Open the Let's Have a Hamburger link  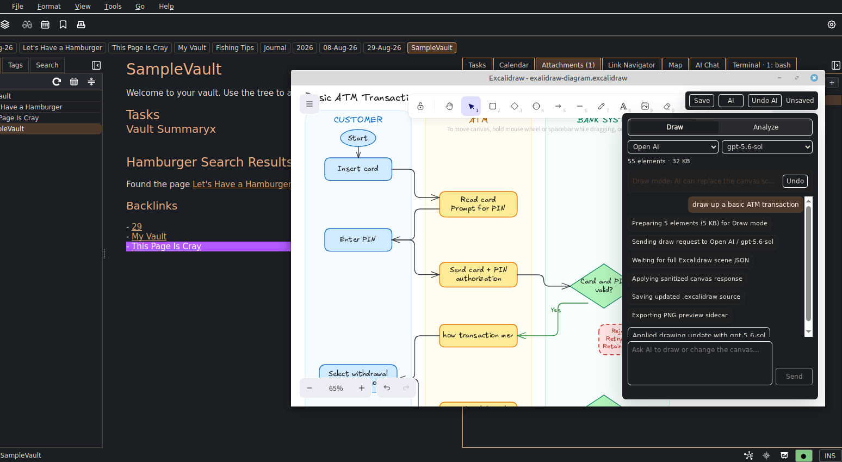tap(242, 184)
